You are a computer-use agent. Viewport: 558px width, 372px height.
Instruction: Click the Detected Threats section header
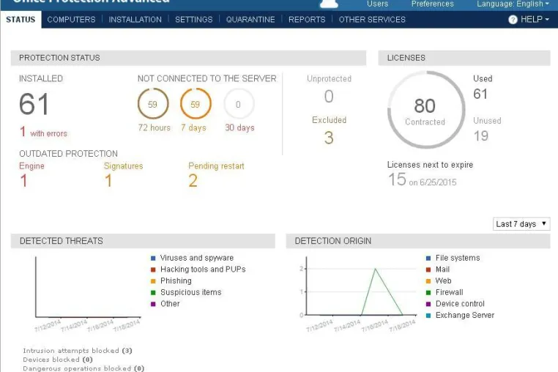tap(143, 241)
